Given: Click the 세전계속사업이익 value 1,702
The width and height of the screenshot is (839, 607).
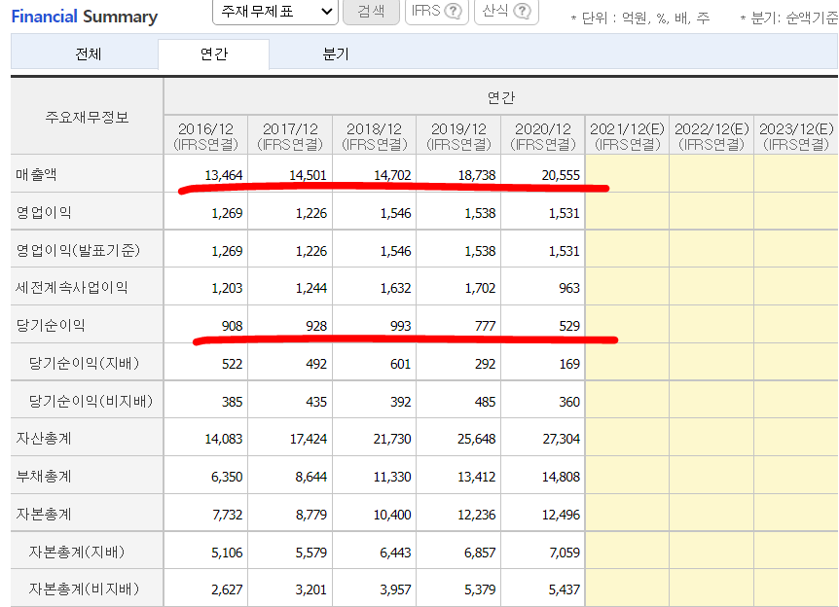Looking at the screenshot, I should point(480,288).
